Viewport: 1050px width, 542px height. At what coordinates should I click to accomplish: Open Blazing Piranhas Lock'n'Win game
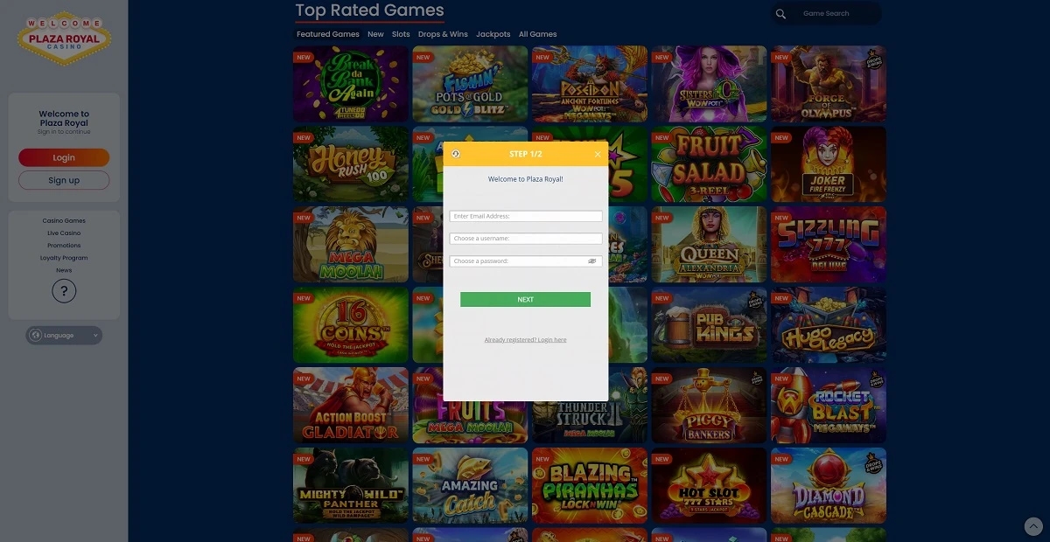[x=590, y=485]
